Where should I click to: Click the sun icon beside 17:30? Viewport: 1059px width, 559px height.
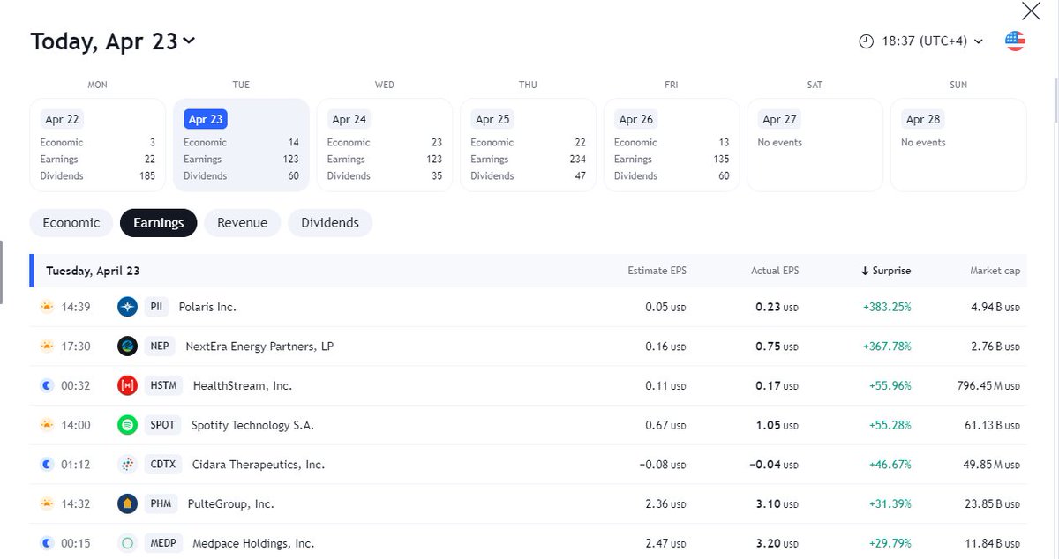pyautogui.click(x=47, y=347)
